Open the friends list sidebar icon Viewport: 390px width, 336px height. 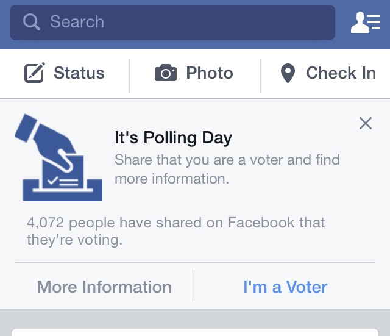[x=366, y=22]
